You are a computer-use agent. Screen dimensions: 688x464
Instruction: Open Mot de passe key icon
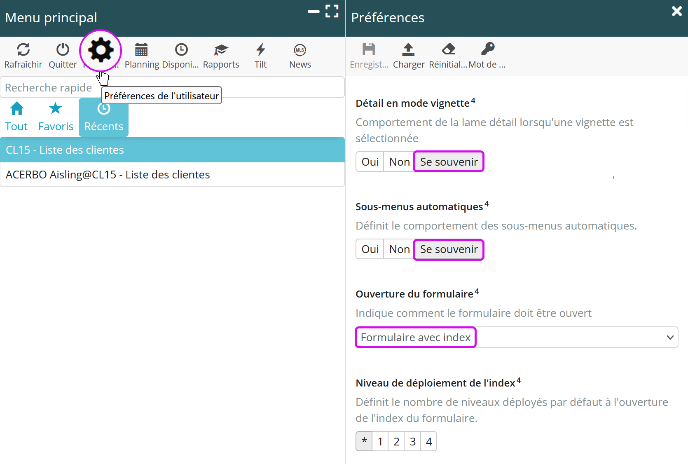coord(488,50)
